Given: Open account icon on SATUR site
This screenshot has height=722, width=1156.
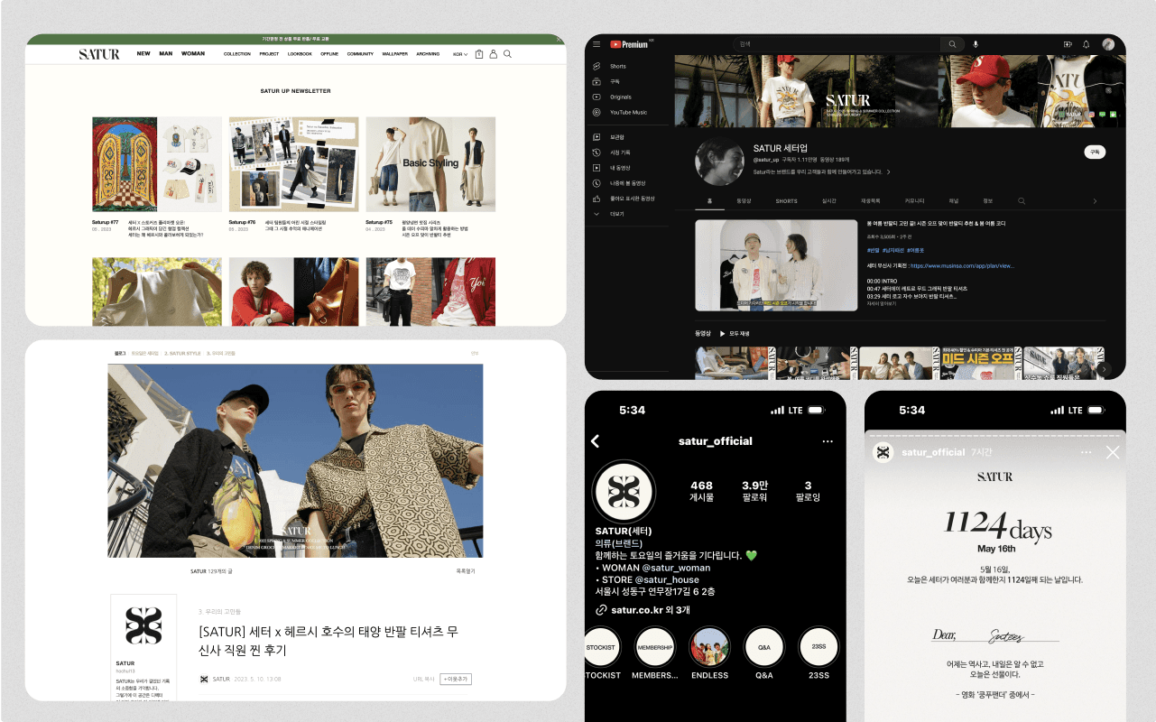Looking at the screenshot, I should coord(494,54).
